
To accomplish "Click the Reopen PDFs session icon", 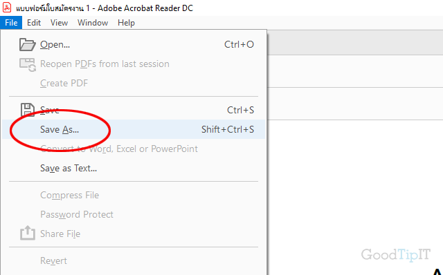I will point(28,64).
